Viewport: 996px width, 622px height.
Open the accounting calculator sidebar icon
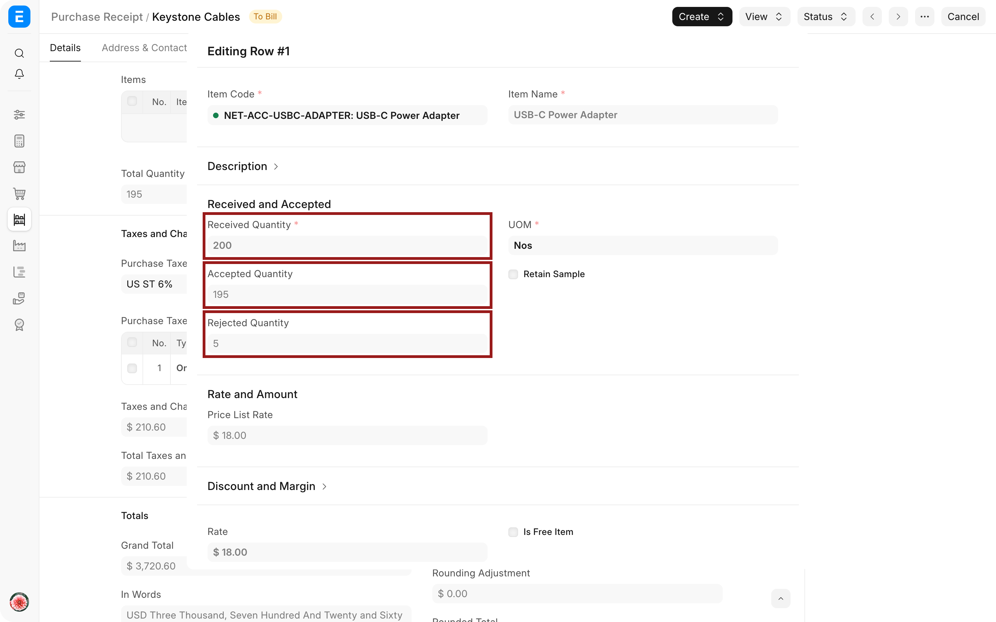(x=19, y=141)
